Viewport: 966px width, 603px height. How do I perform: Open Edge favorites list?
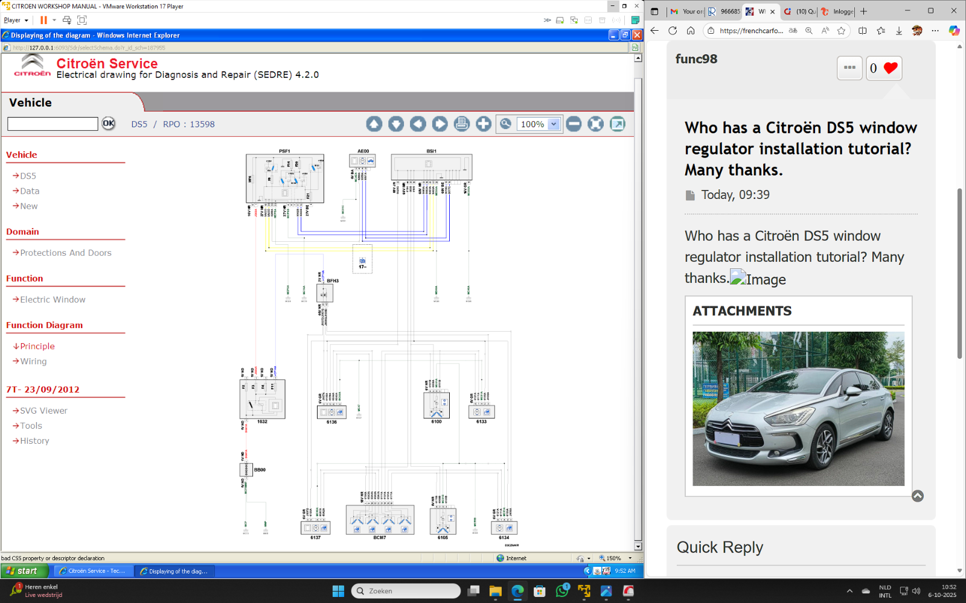(x=881, y=31)
